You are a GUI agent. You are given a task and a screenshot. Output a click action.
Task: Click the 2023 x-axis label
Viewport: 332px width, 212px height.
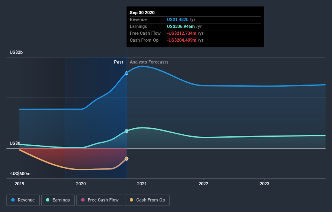pos(264,184)
